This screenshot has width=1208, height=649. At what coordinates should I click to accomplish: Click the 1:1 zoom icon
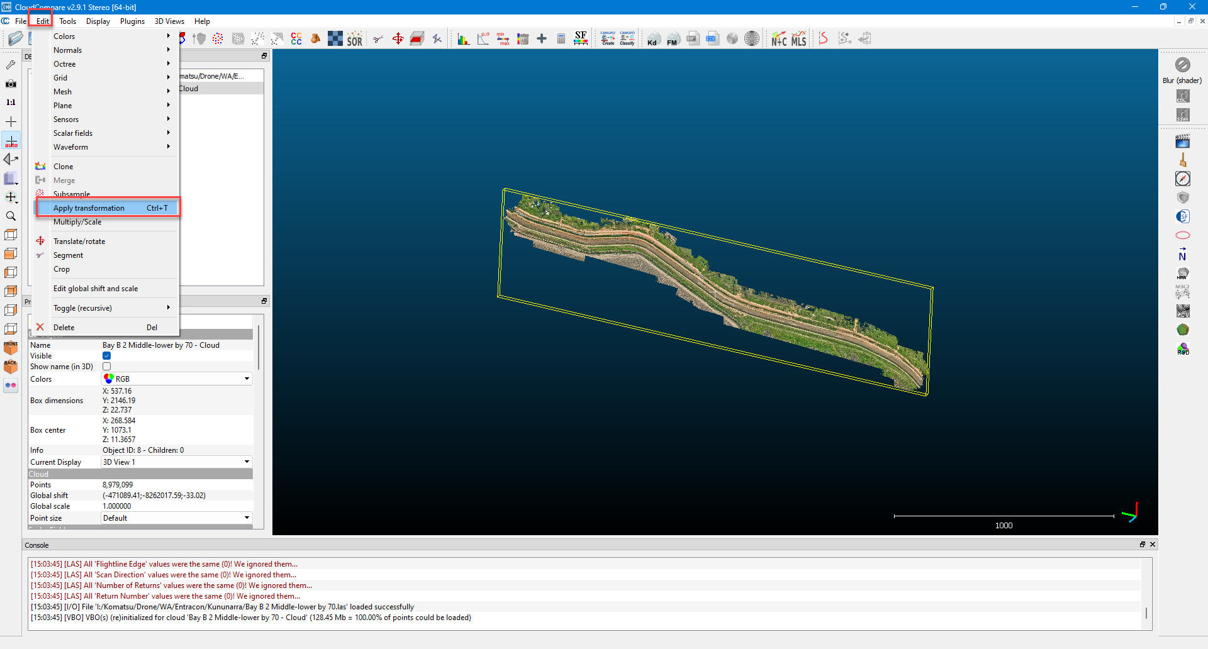click(x=11, y=102)
